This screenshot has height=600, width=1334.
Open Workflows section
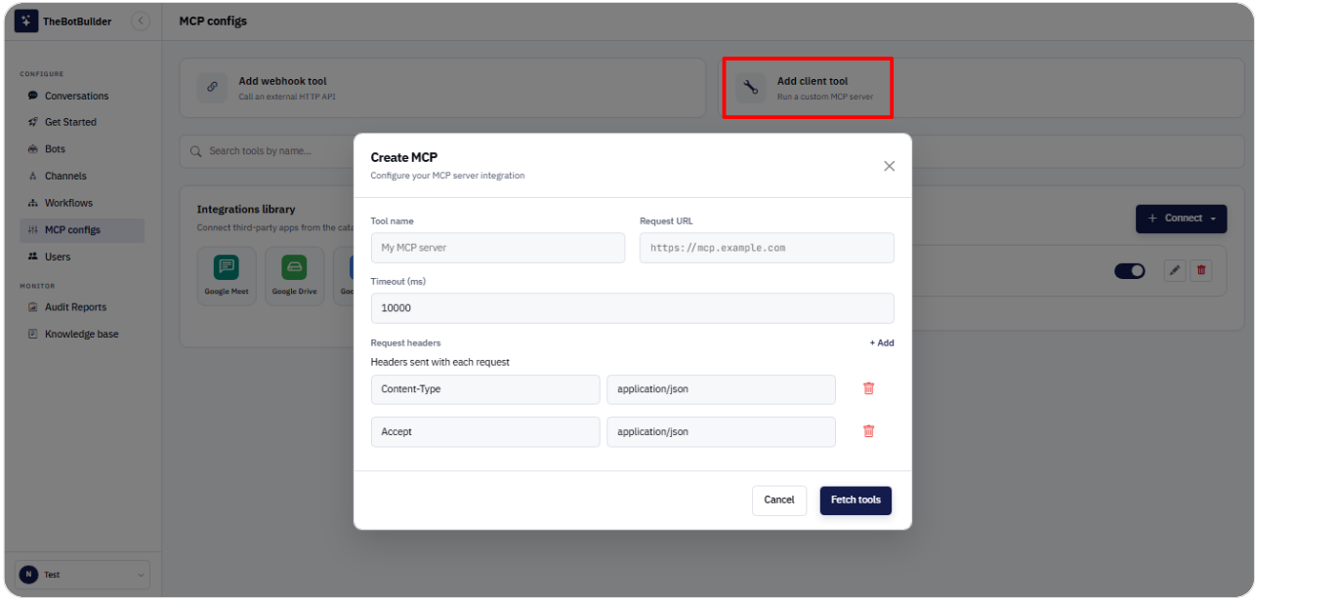(x=82, y=203)
